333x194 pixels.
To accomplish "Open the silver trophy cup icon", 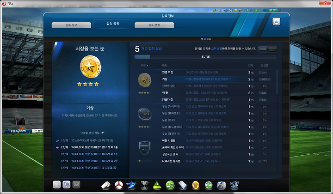I will click(x=145, y=185).
